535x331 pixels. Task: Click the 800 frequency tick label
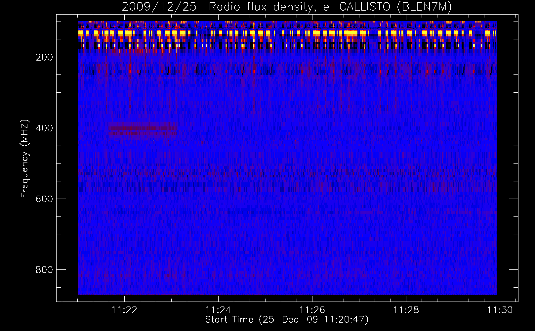tap(44, 270)
